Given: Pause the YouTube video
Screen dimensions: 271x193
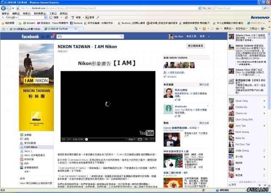Looking at the screenshot, I should point(64,139).
